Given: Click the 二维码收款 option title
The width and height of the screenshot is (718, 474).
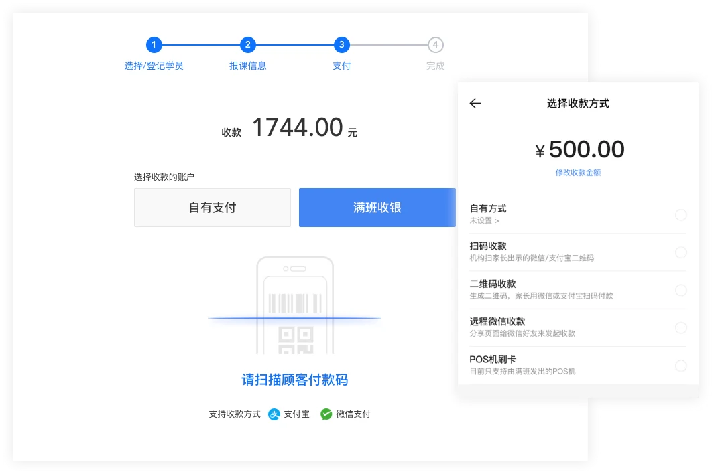Looking at the screenshot, I should coord(493,284).
